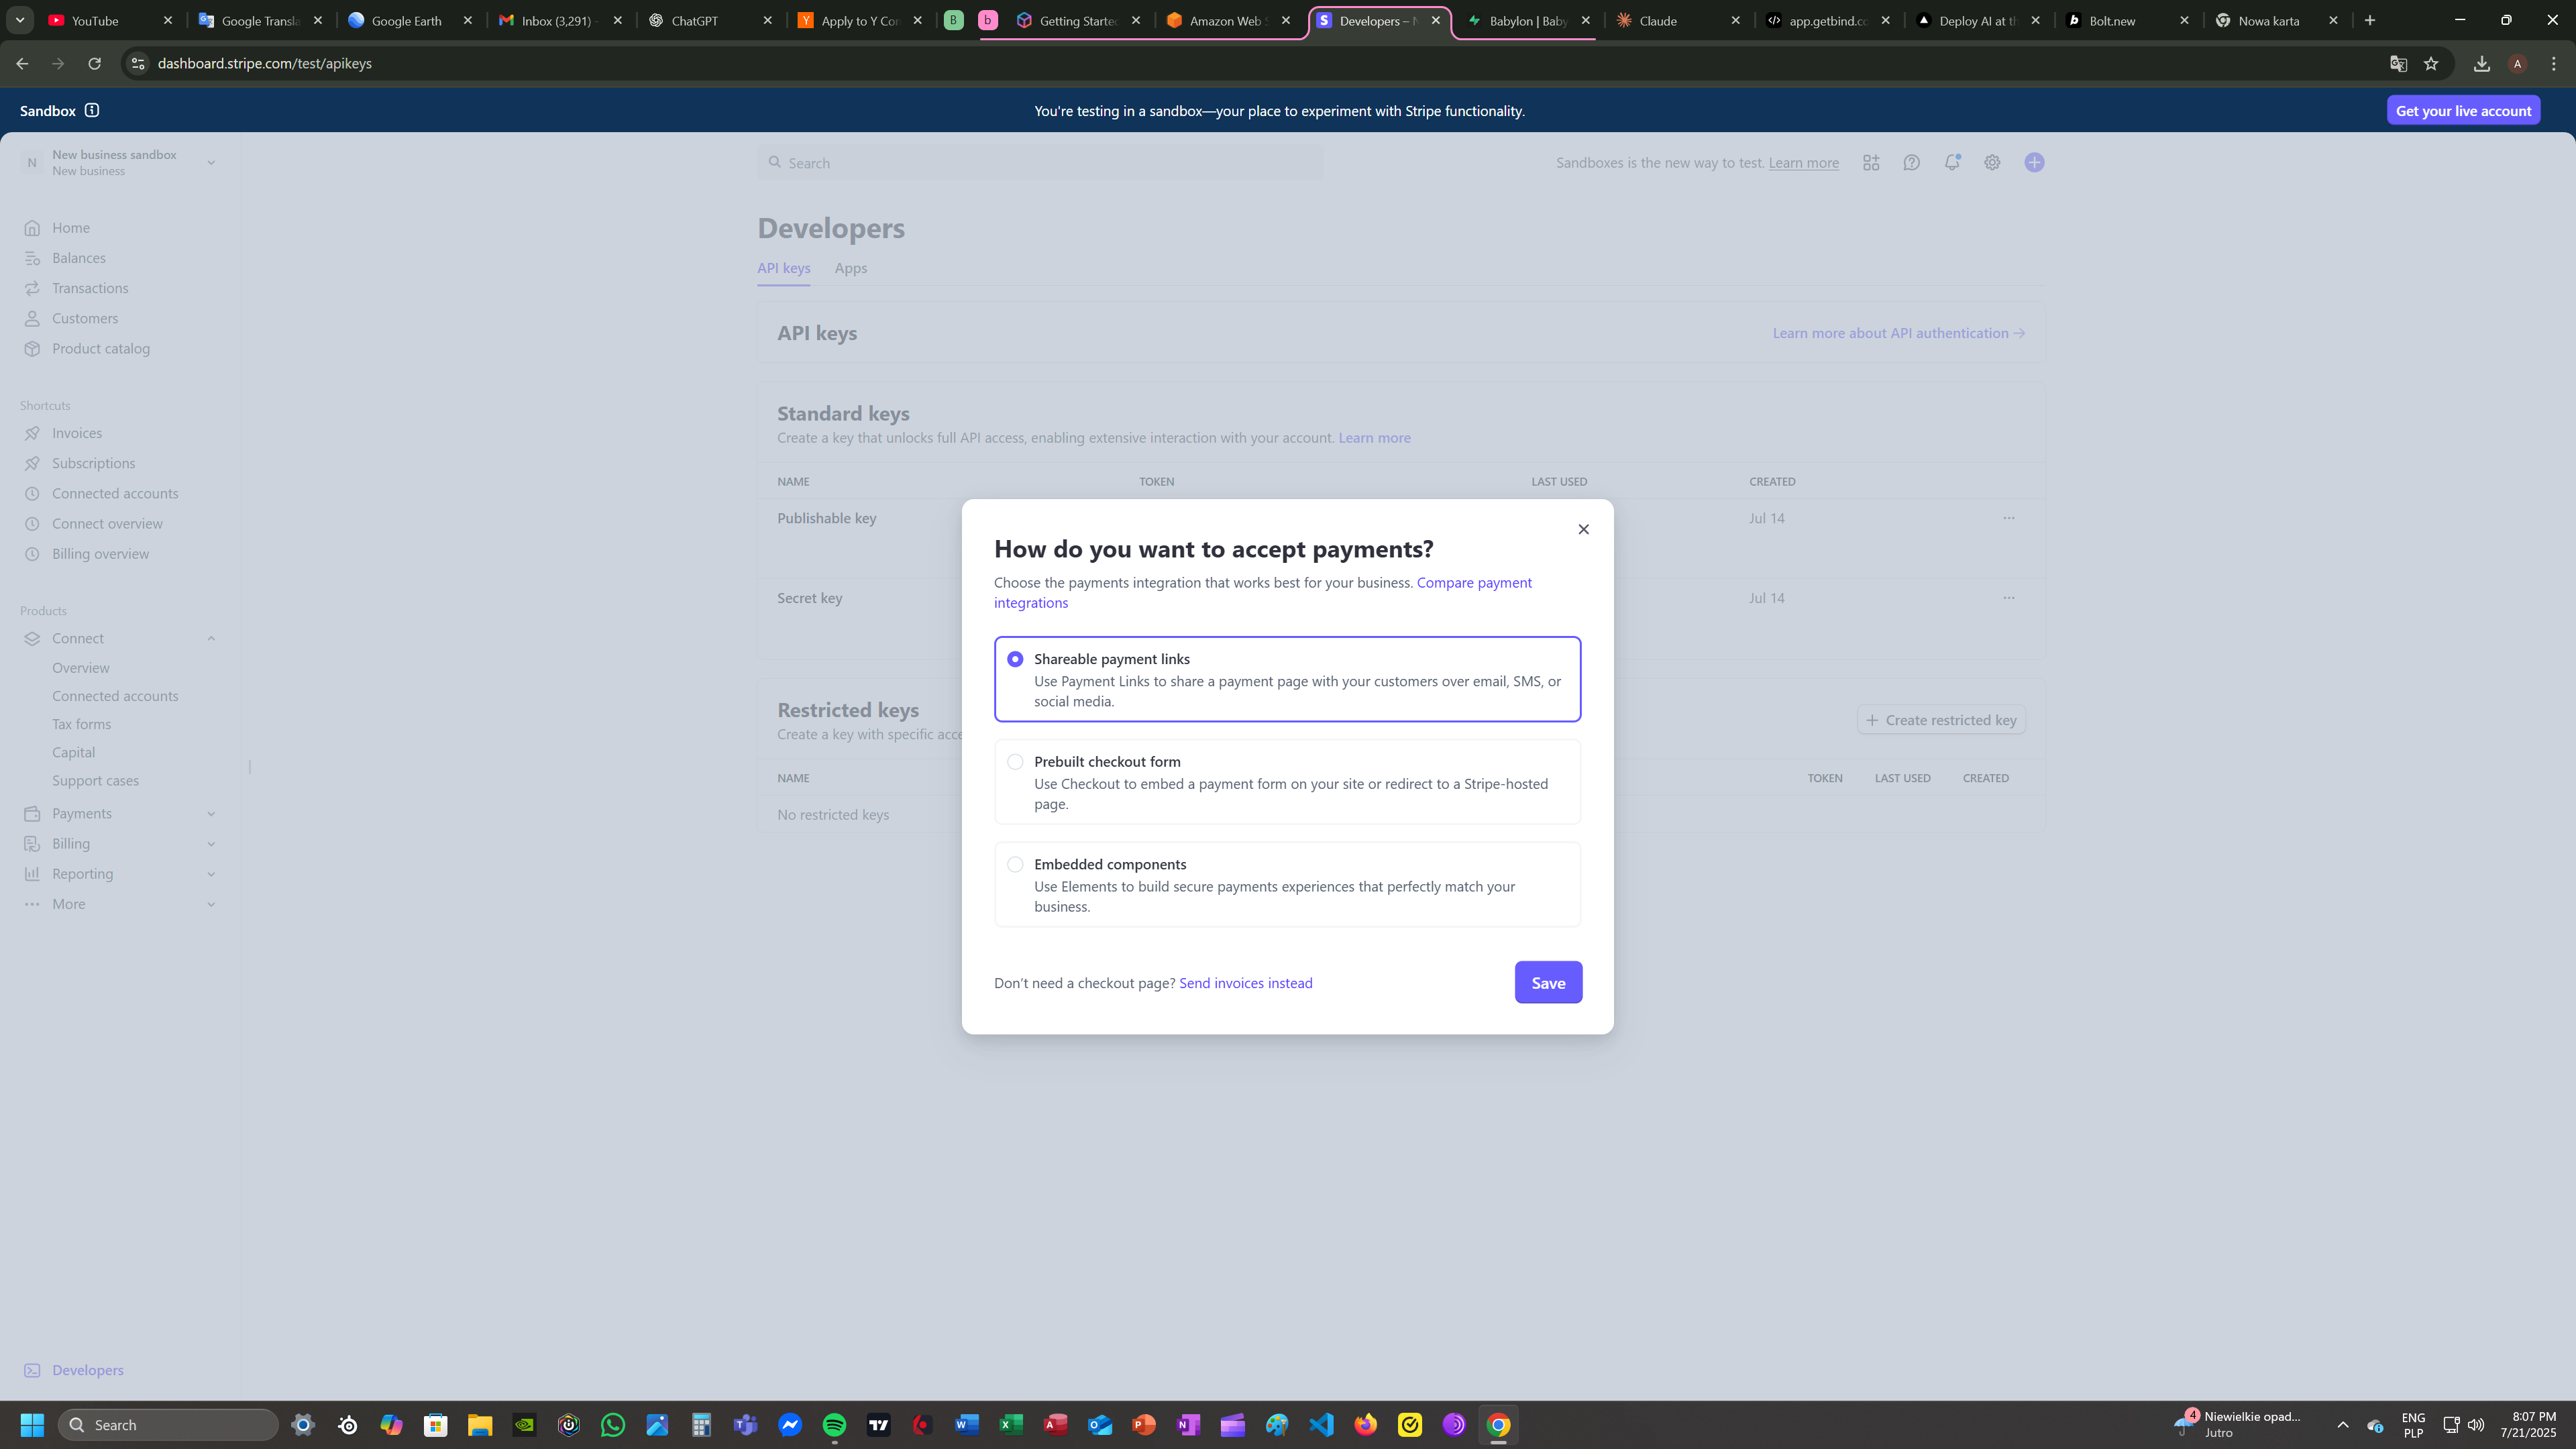This screenshot has height=1449, width=2576.
Task: Collapse the Connect section in sidebar
Action: (211, 639)
